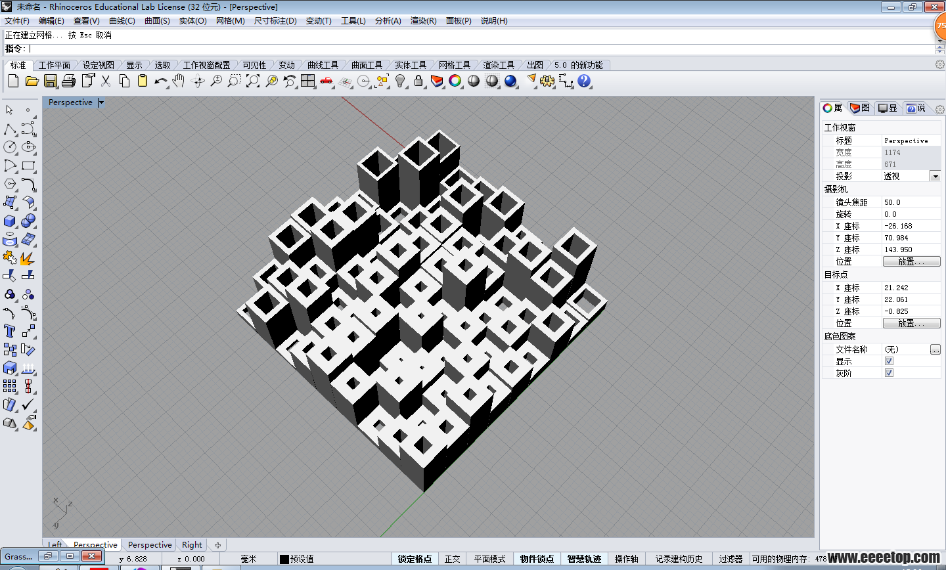Screen dimensions: 946x570
Task: Open the 曲面(S) menu
Action: [157, 21]
